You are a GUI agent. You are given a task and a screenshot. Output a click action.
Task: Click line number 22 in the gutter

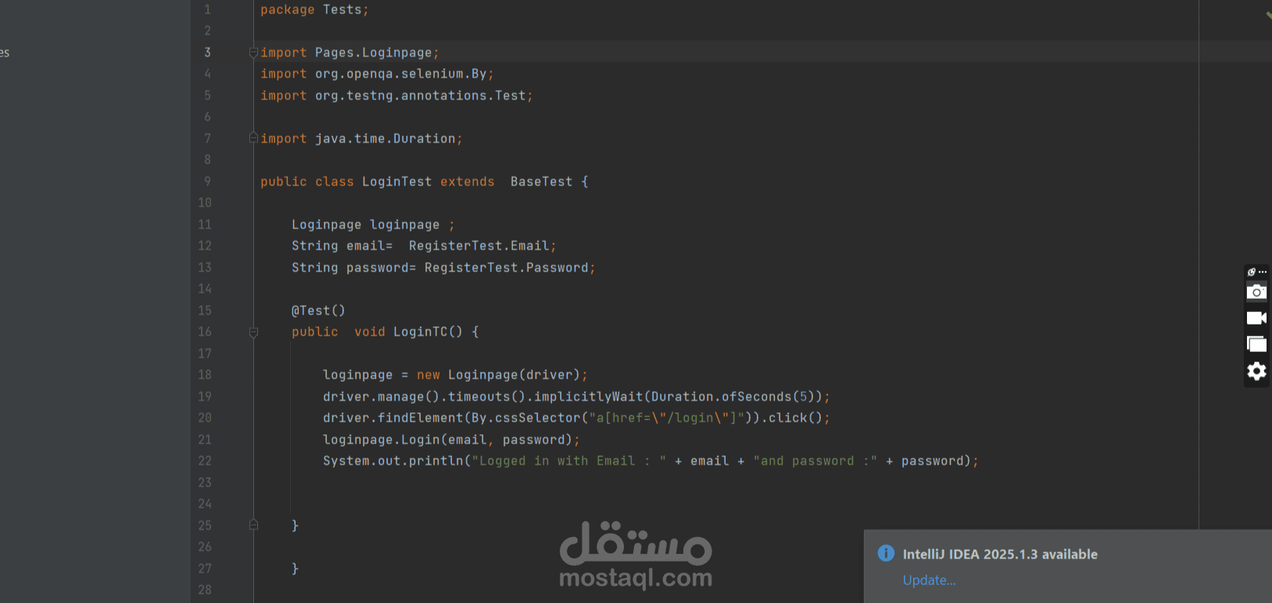pyautogui.click(x=205, y=461)
